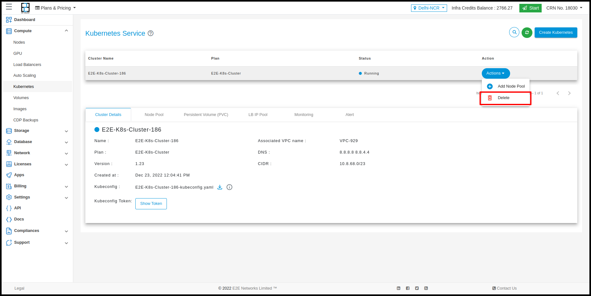Open Images in sidebar
The height and width of the screenshot is (296, 591).
pos(20,109)
